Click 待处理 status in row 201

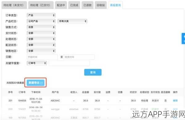click(x=145, y=101)
